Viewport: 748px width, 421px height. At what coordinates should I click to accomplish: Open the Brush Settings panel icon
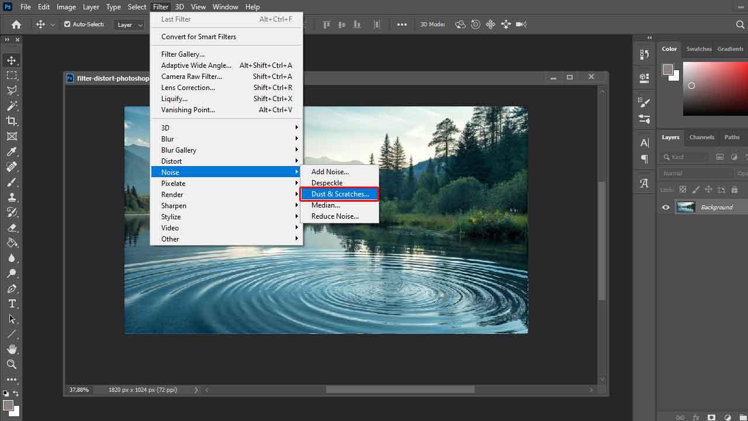point(645,103)
